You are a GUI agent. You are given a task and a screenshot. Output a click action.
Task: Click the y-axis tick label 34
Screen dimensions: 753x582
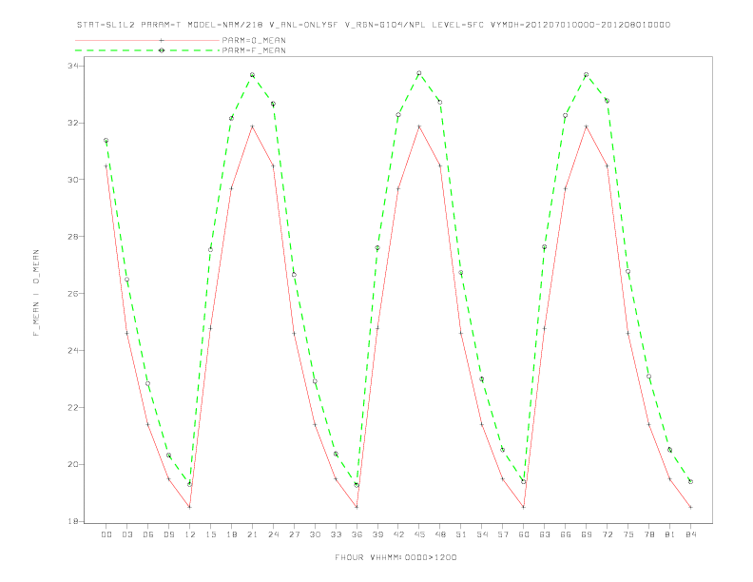[72, 66]
